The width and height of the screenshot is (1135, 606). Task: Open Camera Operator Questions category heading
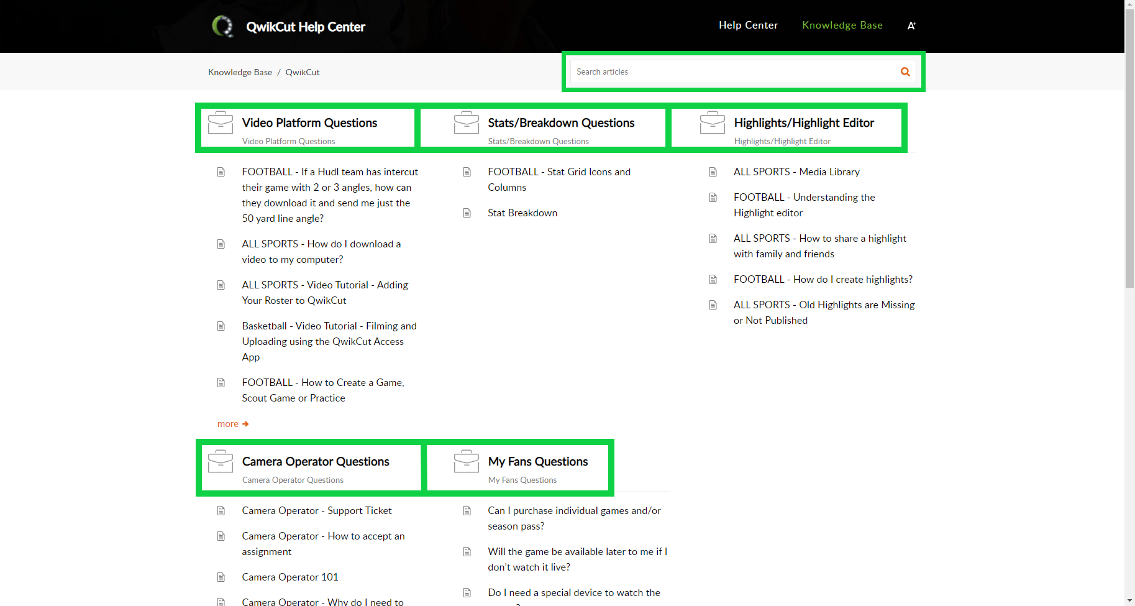click(x=316, y=462)
